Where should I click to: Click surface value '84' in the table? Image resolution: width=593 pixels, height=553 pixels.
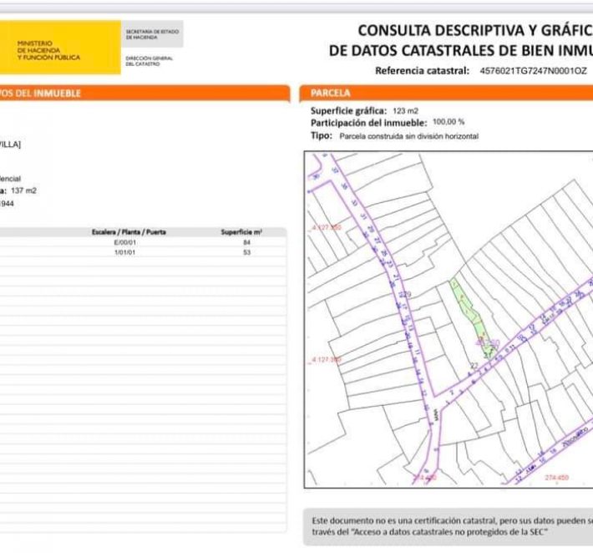tap(247, 242)
